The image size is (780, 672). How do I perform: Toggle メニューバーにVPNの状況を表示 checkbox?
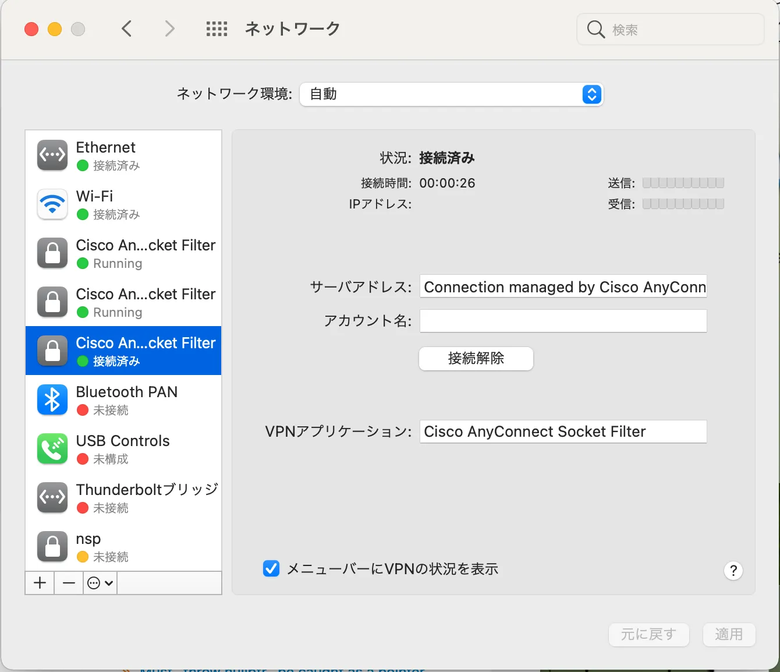(x=271, y=568)
